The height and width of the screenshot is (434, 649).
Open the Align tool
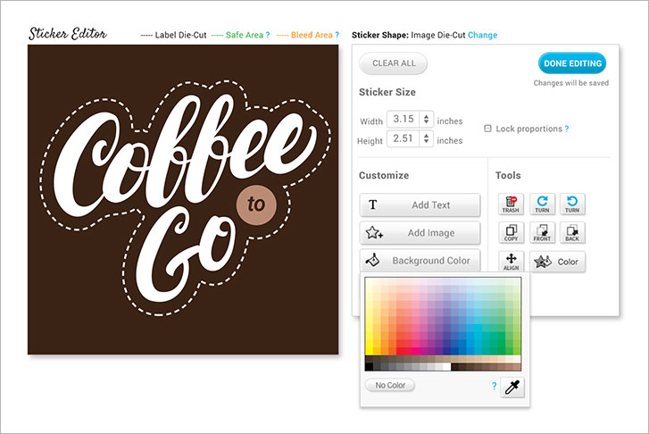[x=512, y=262]
